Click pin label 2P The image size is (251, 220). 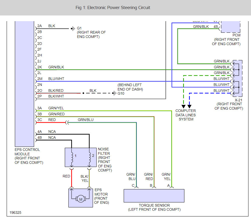pyautogui.click(x=40, y=96)
